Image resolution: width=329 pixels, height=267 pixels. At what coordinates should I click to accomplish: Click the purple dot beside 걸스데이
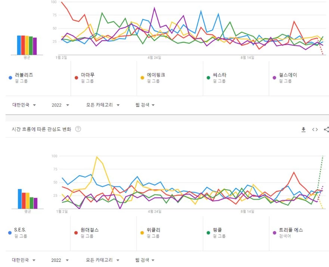274,78
